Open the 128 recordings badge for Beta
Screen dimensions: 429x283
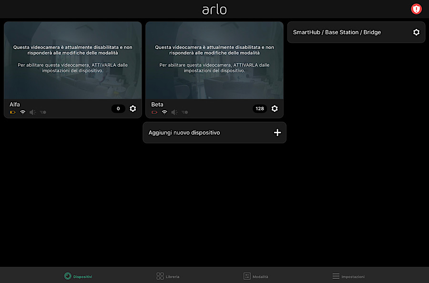pos(260,108)
